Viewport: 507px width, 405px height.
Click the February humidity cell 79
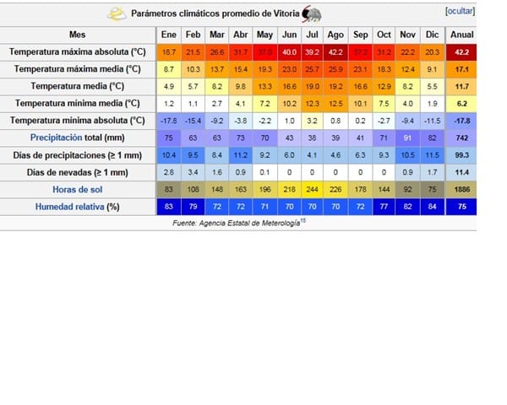tap(193, 207)
